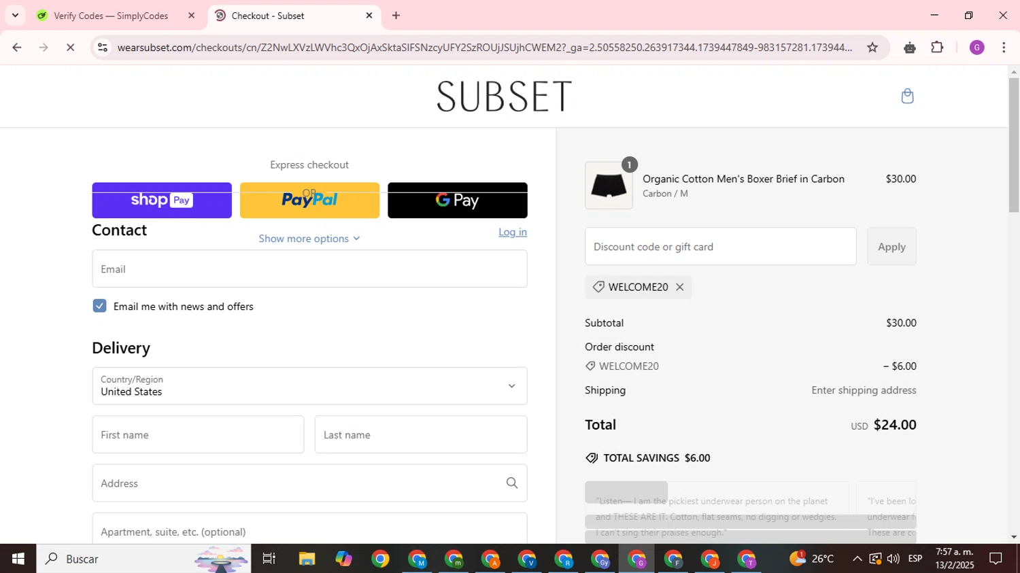Click into the Address field

pyautogui.click(x=309, y=483)
